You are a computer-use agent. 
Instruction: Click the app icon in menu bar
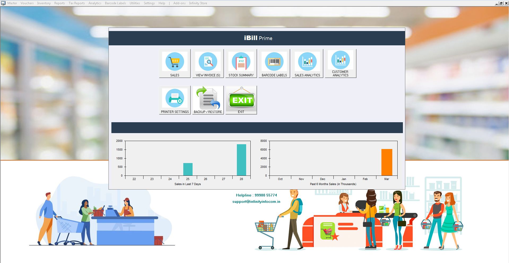[3, 3]
